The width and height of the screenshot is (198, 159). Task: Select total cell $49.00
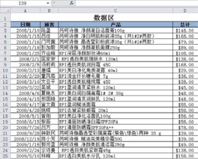185,145
